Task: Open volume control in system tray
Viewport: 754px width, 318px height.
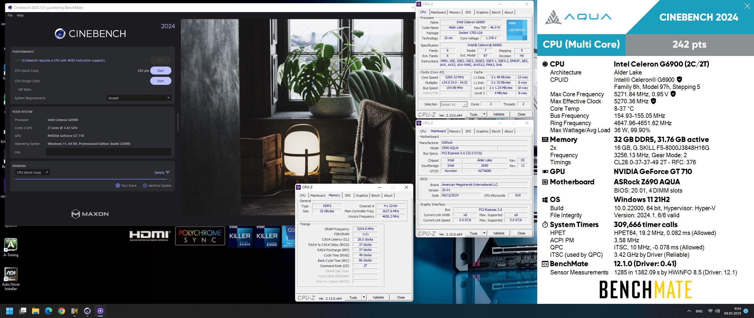Action: 717,311
